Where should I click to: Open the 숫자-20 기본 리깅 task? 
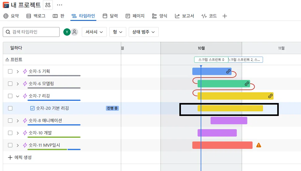[52, 108]
